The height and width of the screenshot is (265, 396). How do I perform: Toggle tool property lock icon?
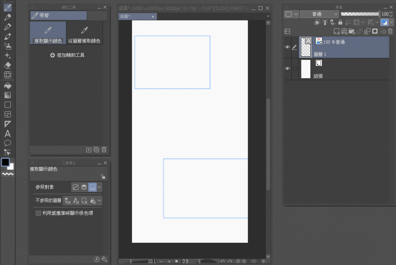pos(103,176)
